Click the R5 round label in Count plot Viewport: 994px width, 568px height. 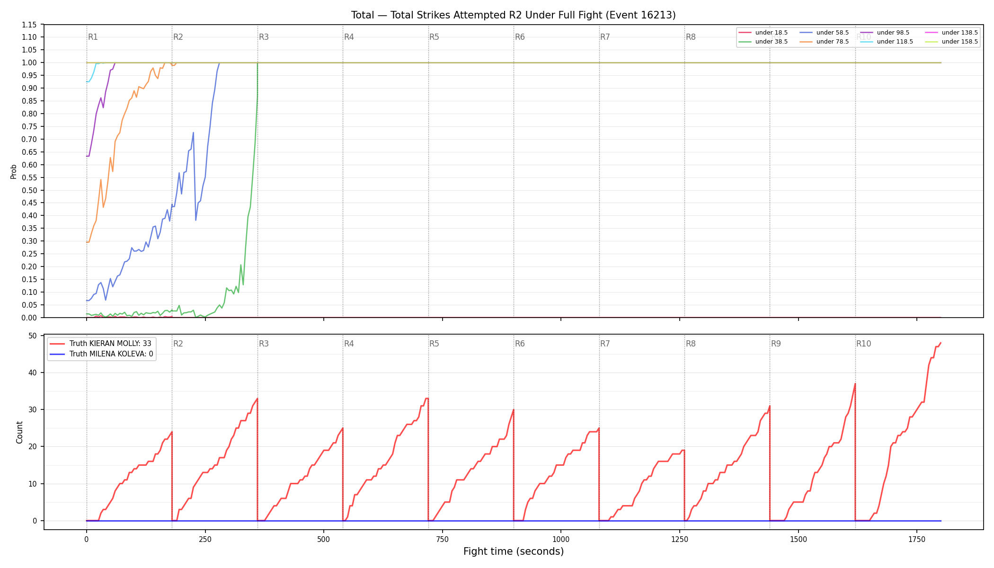434,344
